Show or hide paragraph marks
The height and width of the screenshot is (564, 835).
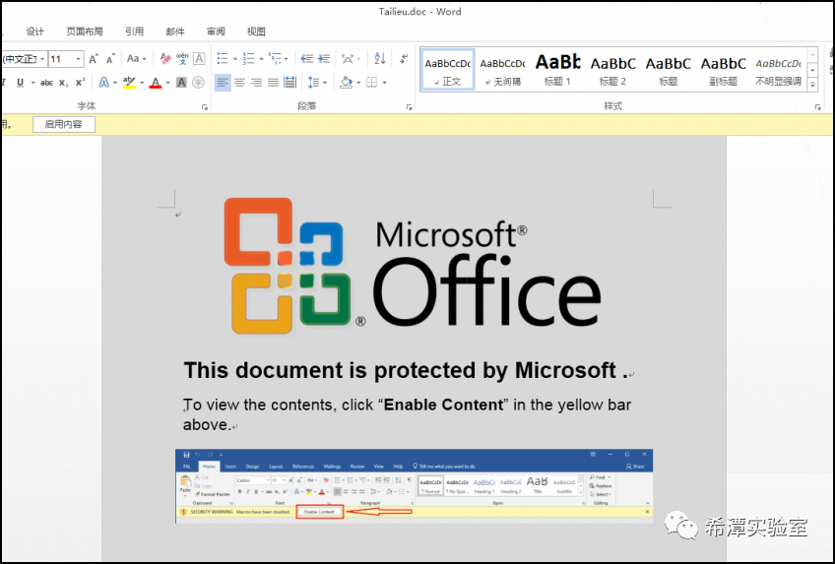pos(404,59)
